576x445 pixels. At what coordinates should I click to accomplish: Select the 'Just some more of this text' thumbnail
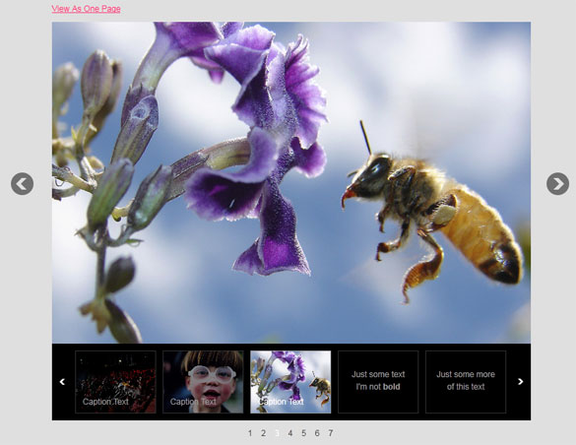(466, 382)
